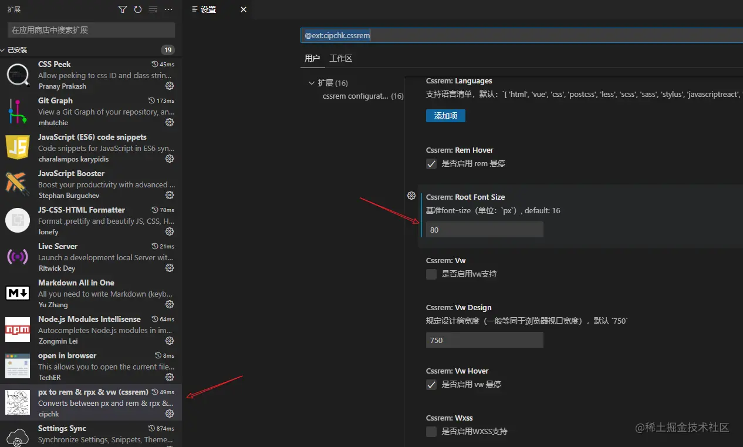
Task: Click the installed count badge 19
Action: (x=168, y=50)
